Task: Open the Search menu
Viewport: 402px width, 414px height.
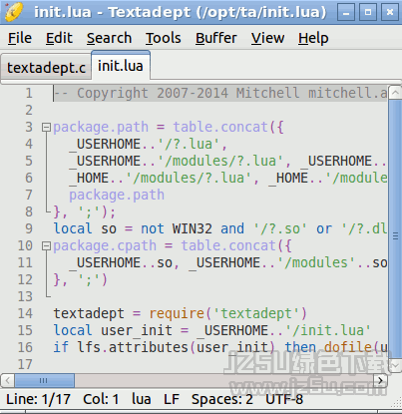Action: coord(109,38)
